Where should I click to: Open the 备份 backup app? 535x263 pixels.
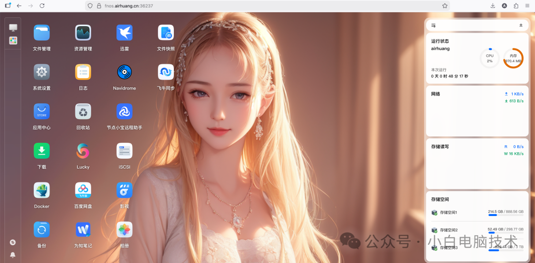[42, 229]
